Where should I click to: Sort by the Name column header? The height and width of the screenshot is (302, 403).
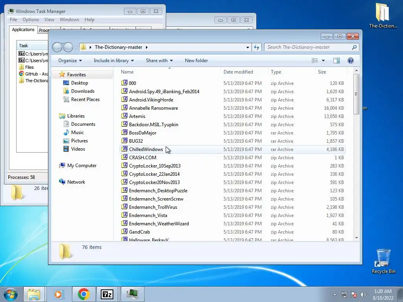(x=170, y=72)
